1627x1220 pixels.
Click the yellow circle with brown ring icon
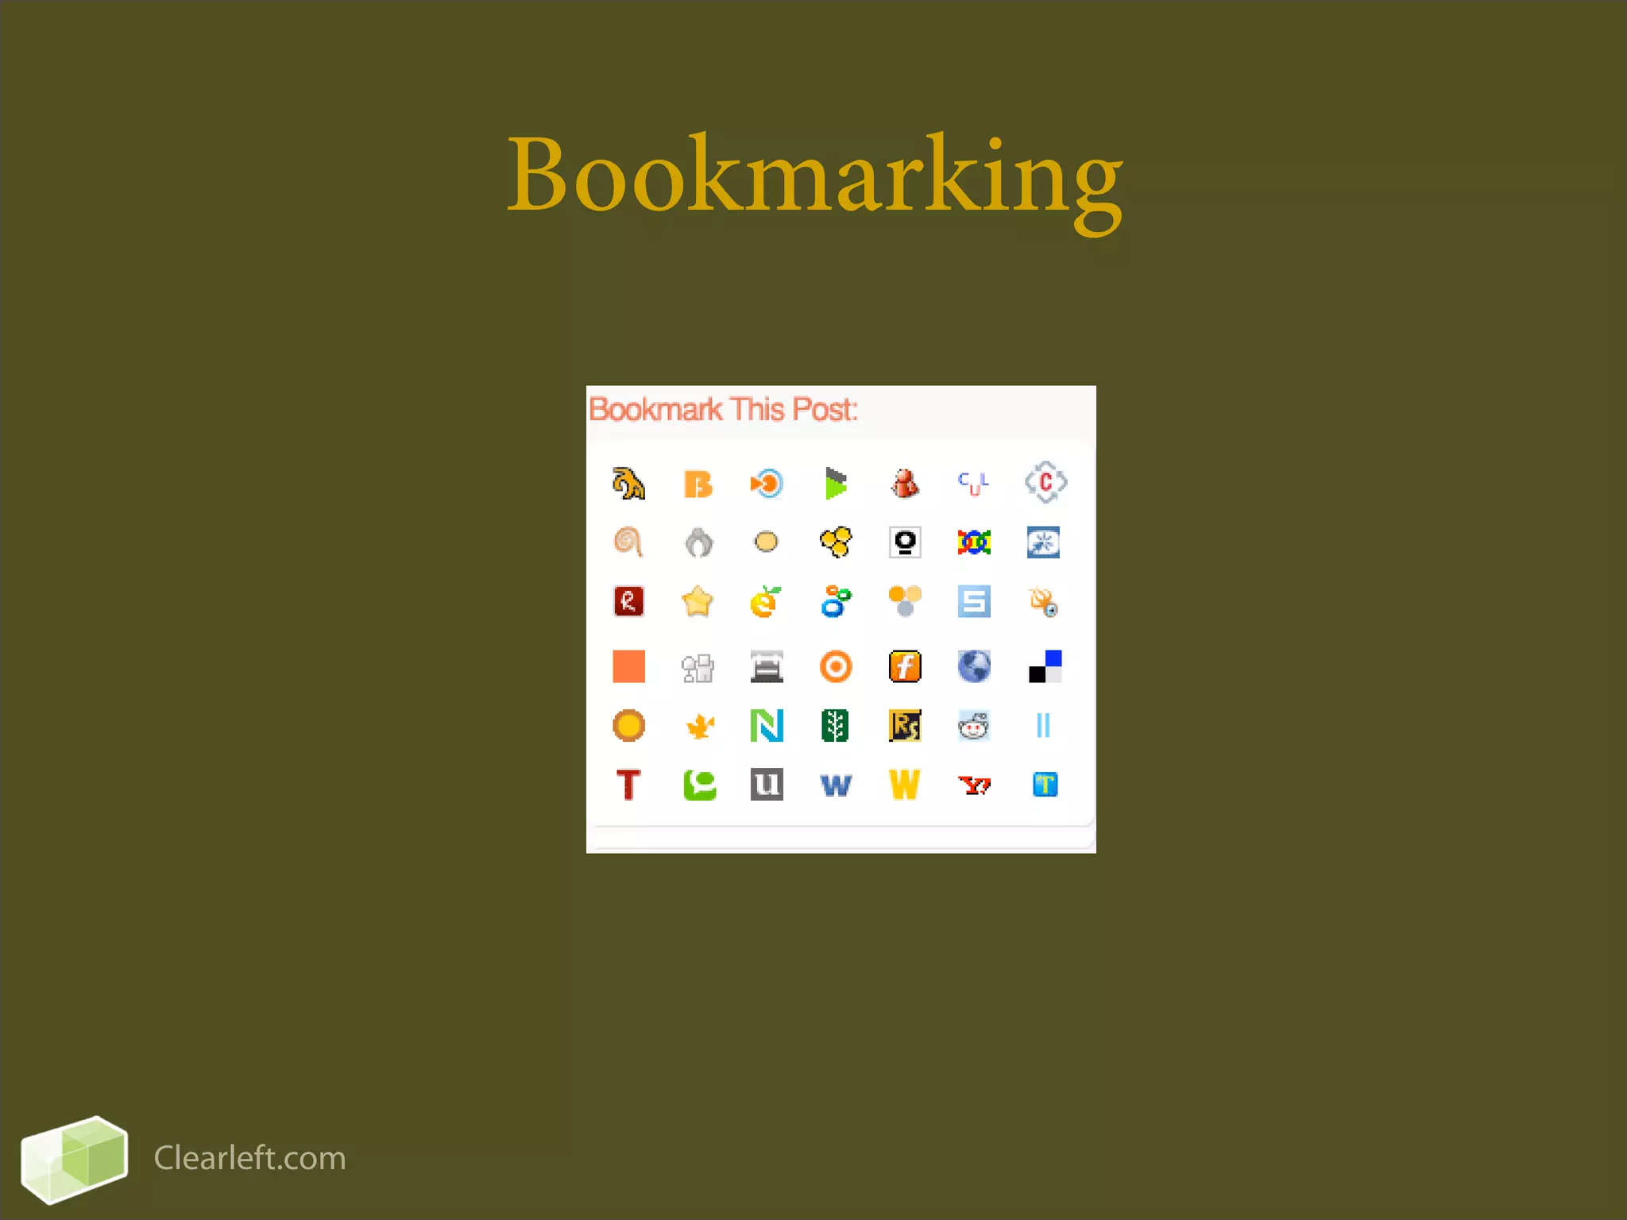point(628,725)
